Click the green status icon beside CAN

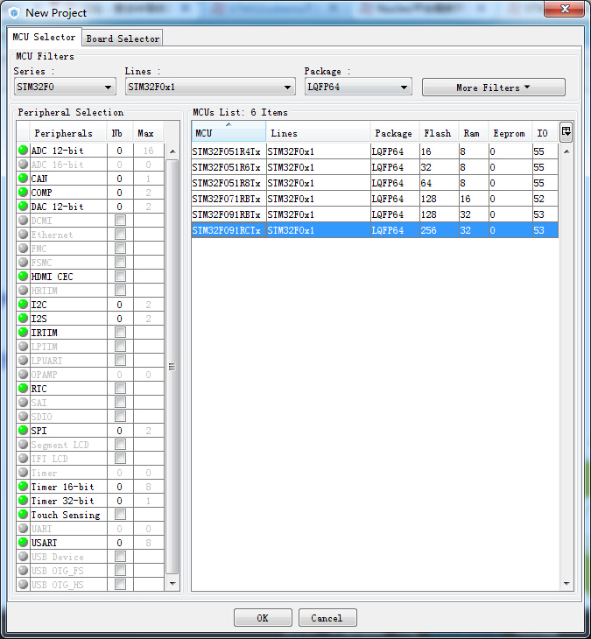pos(24,178)
